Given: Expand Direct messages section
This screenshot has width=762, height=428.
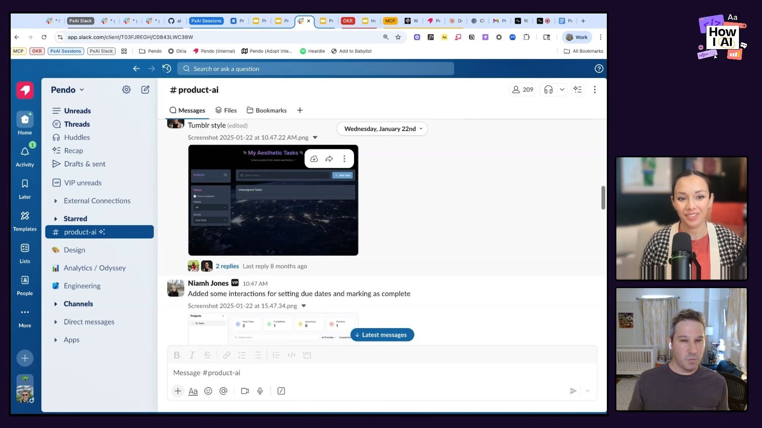Looking at the screenshot, I should (56, 322).
